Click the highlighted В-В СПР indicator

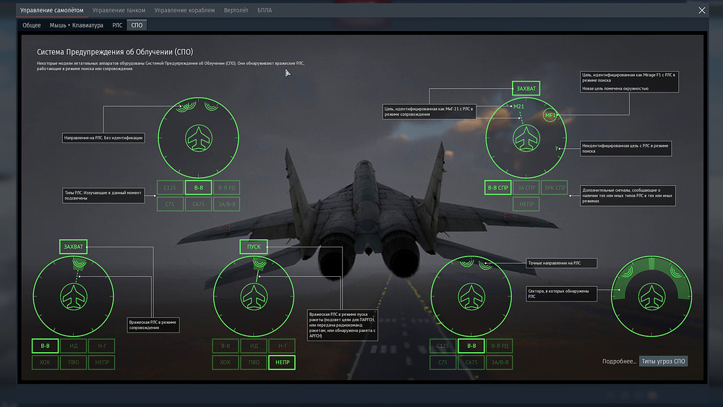point(498,188)
